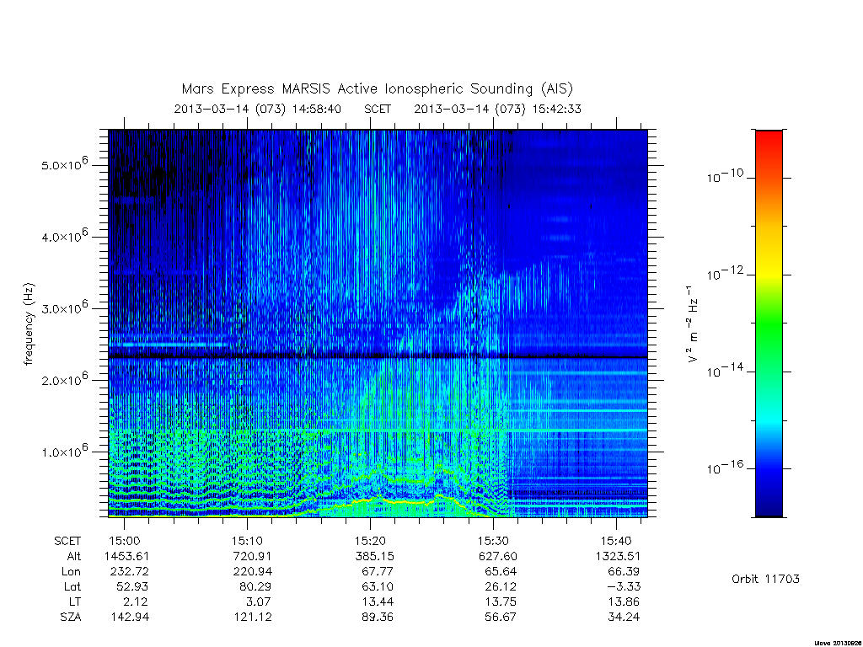Click the latitude value 26.12
Image resolution: width=863 pixels, height=647 pixels.
(x=501, y=586)
